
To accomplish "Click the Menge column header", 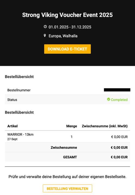I will [72, 126].
